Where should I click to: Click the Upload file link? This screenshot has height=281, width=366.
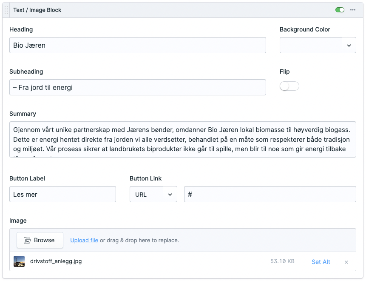click(x=84, y=240)
